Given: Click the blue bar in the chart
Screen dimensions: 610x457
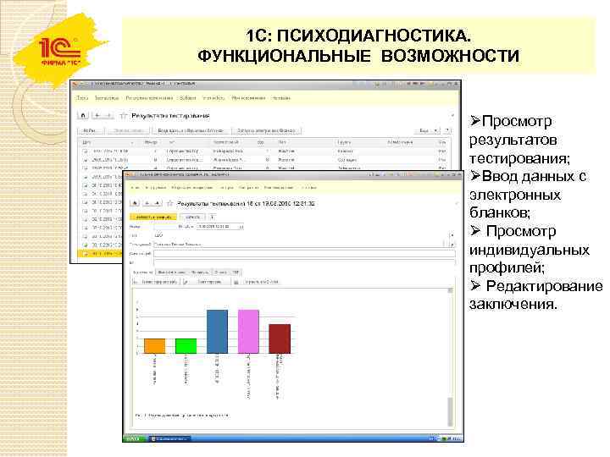Looking at the screenshot, I should click(x=217, y=332).
